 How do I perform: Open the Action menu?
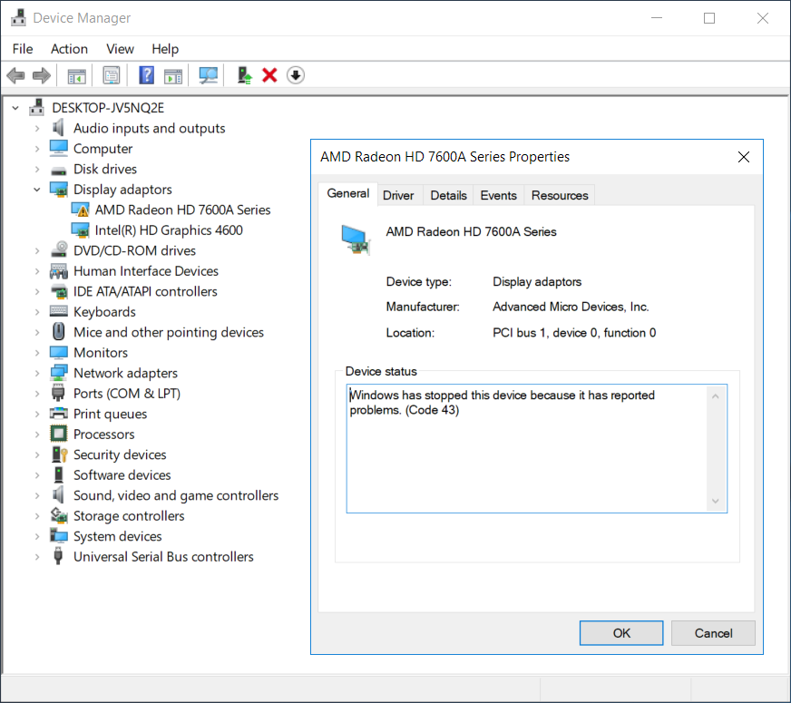click(69, 49)
